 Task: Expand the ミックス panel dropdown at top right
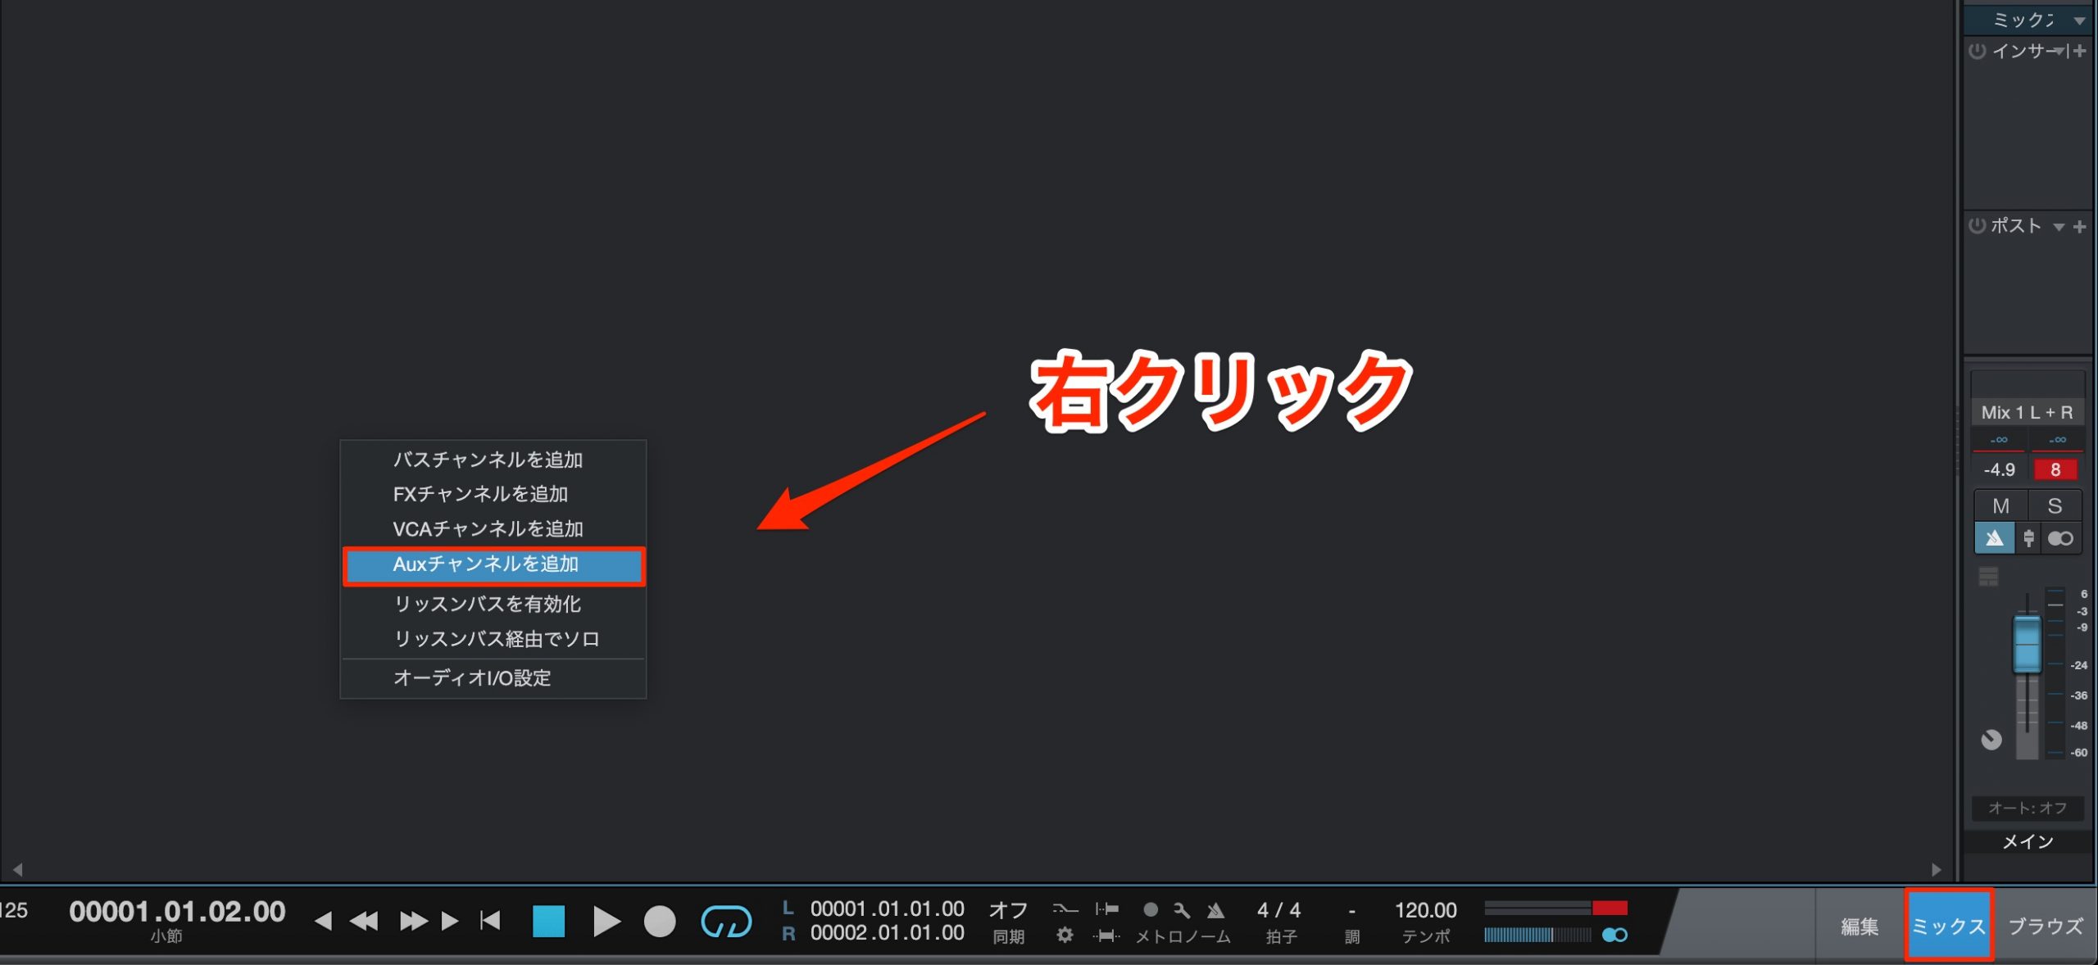pyautogui.click(x=2079, y=20)
